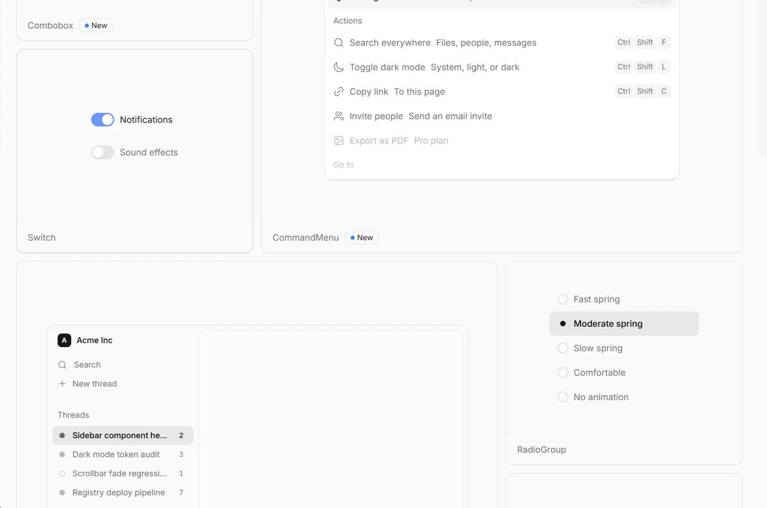Viewport: 767px width, 508px height.
Task: Open the Scrollbar fade regression thread
Action: [123, 474]
